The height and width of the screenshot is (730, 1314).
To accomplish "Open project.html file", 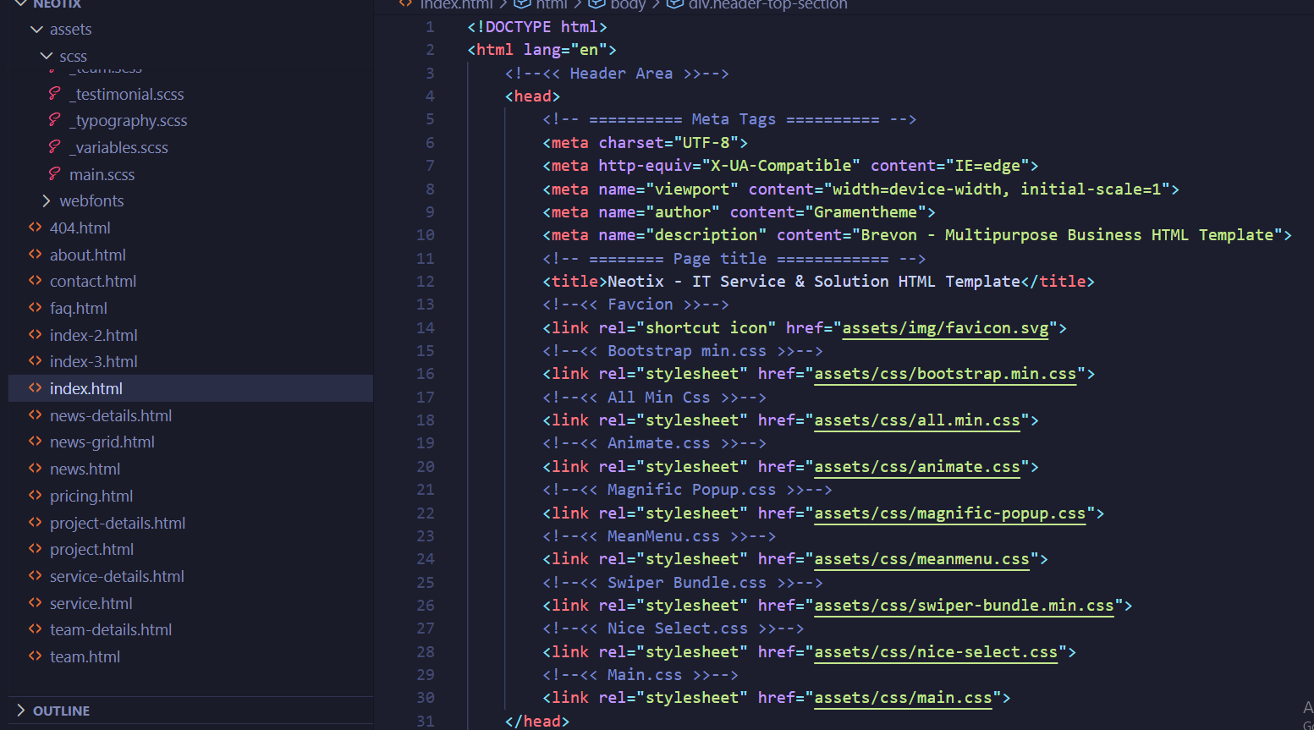I will [x=92, y=549].
